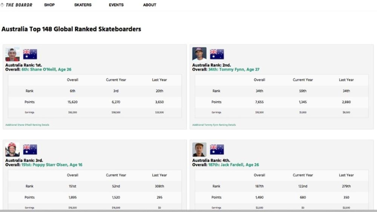Click Overall column header in Shane O'Neill table
Viewport: 377px width, 212px height.
coord(72,80)
